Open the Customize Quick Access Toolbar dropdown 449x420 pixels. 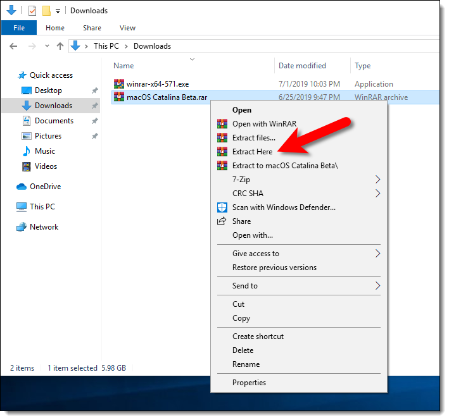[x=58, y=11]
